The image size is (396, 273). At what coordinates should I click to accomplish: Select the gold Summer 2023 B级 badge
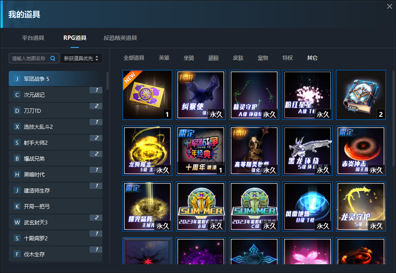201,206
